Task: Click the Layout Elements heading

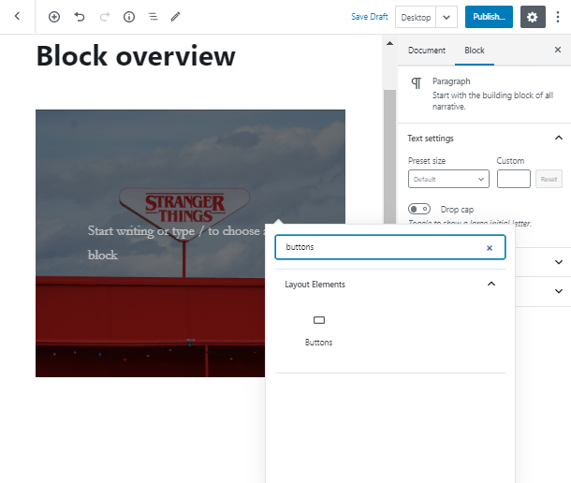Action: coord(315,285)
